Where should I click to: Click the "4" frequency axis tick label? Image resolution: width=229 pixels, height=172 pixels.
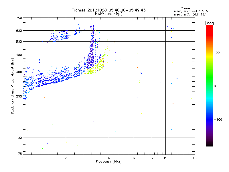tap(109, 158)
